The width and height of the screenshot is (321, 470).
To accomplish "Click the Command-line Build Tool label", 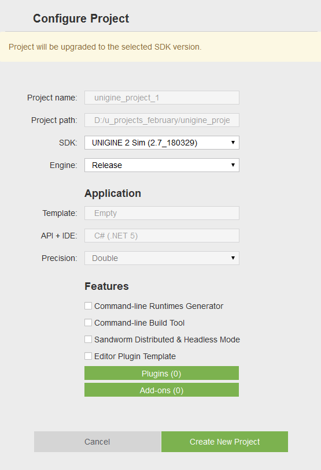I will (139, 323).
